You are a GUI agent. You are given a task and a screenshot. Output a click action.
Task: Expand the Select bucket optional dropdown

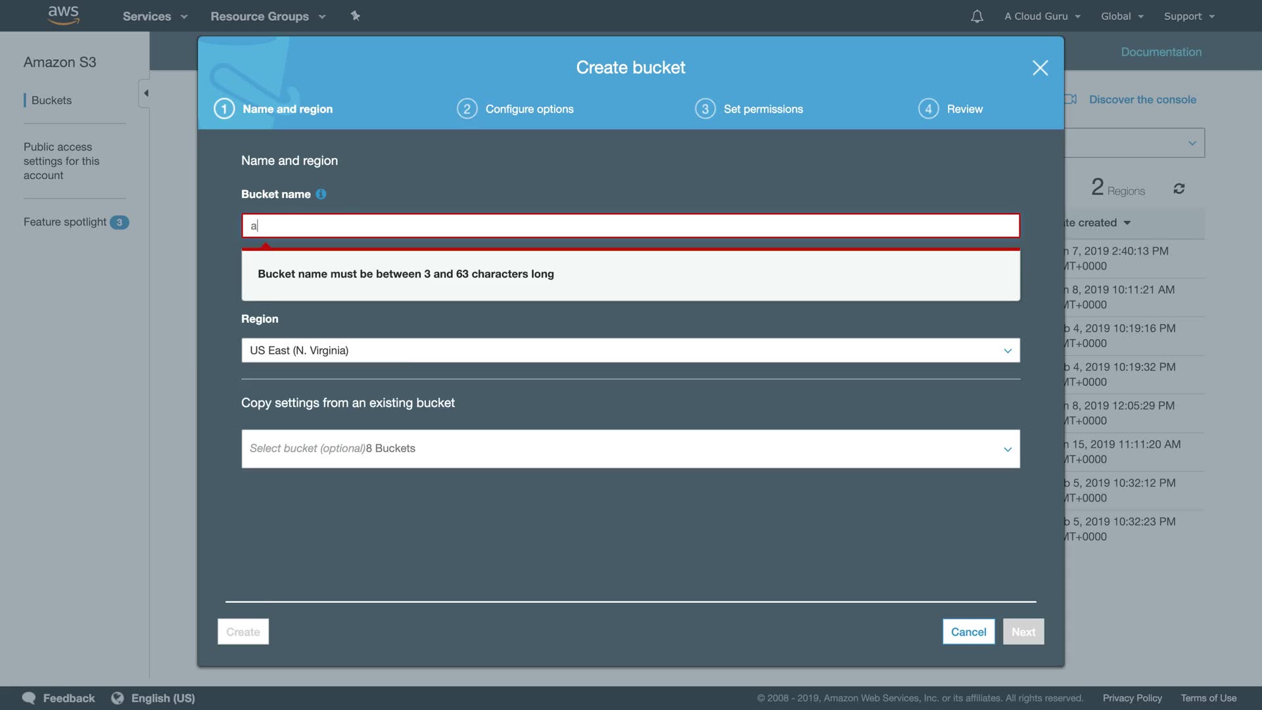(x=630, y=449)
